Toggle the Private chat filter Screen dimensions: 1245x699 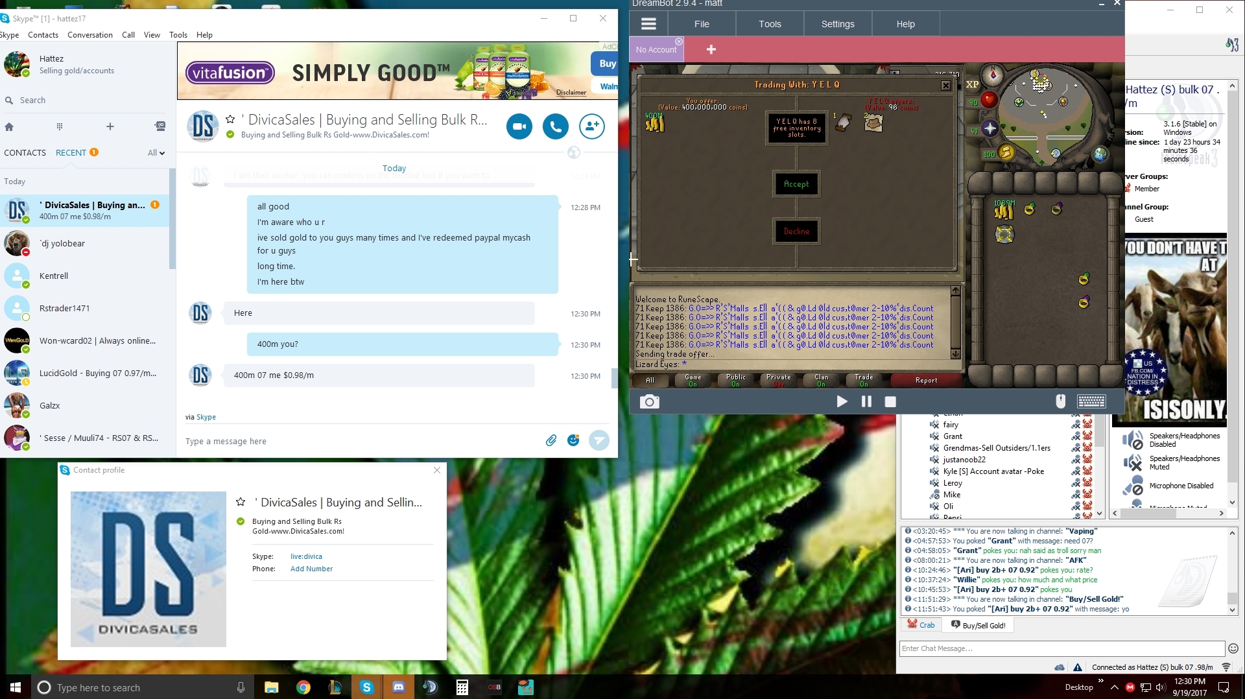pos(778,381)
